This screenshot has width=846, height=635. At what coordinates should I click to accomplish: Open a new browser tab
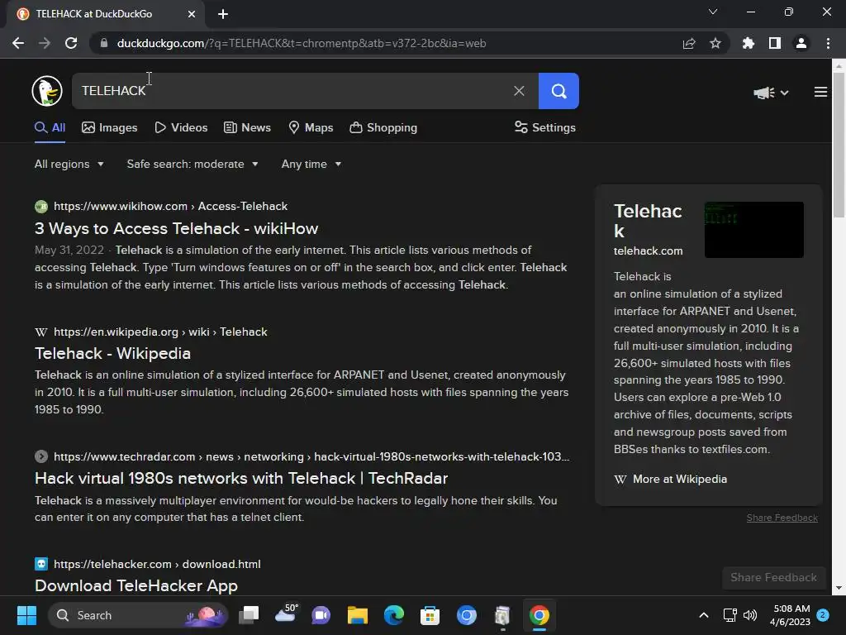pyautogui.click(x=223, y=14)
